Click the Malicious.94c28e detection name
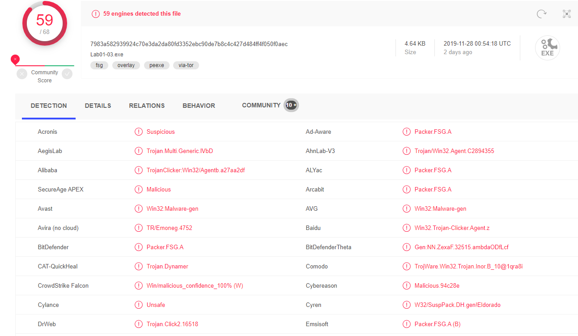The height and width of the screenshot is (336, 578). pos(437,285)
